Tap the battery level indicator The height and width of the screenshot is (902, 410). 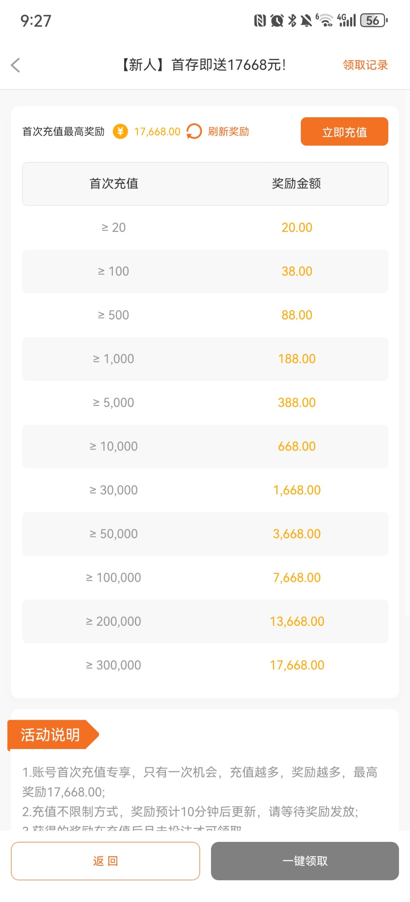(373, 20)
